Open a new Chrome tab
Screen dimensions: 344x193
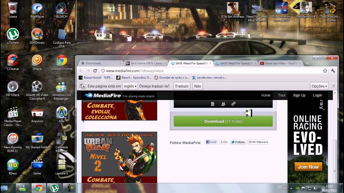pyautogui.click(x=307, y=63)
